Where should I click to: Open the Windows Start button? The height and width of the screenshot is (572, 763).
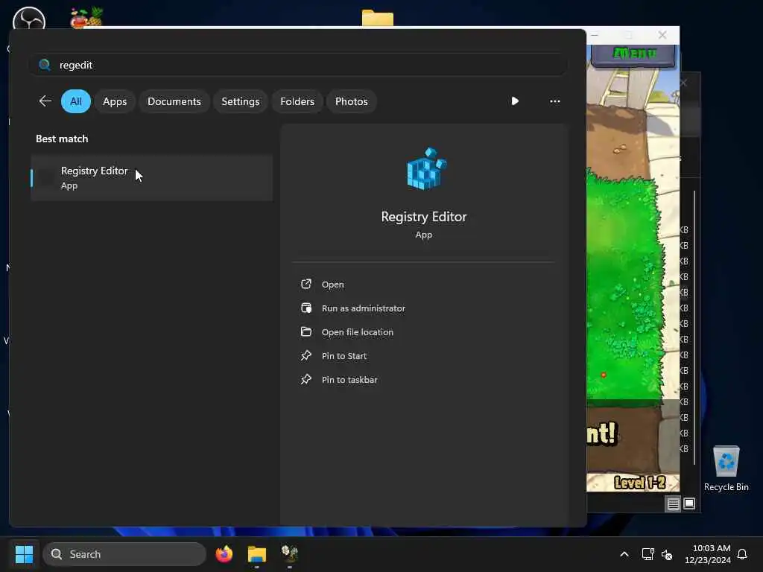tap(25, 554)
